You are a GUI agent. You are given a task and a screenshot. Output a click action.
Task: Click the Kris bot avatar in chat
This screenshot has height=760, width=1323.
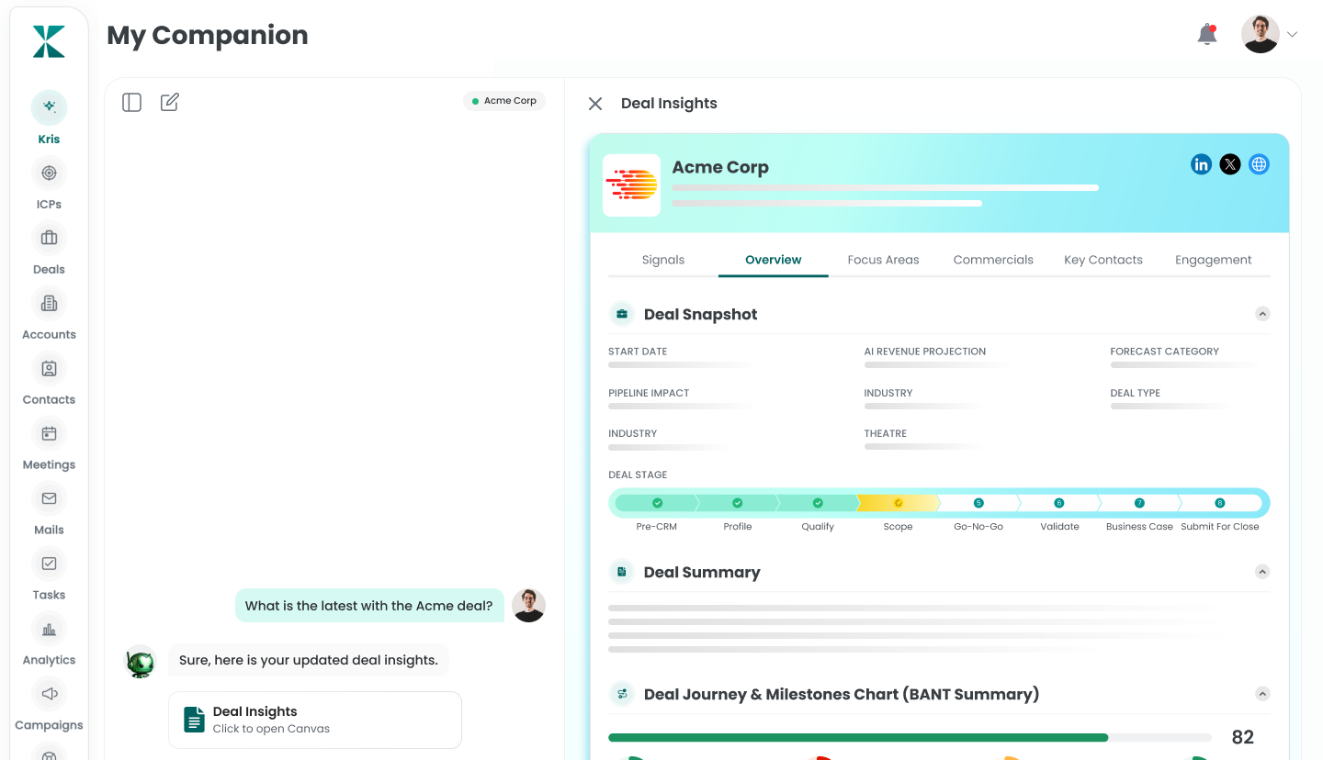(x=141, y=662)
